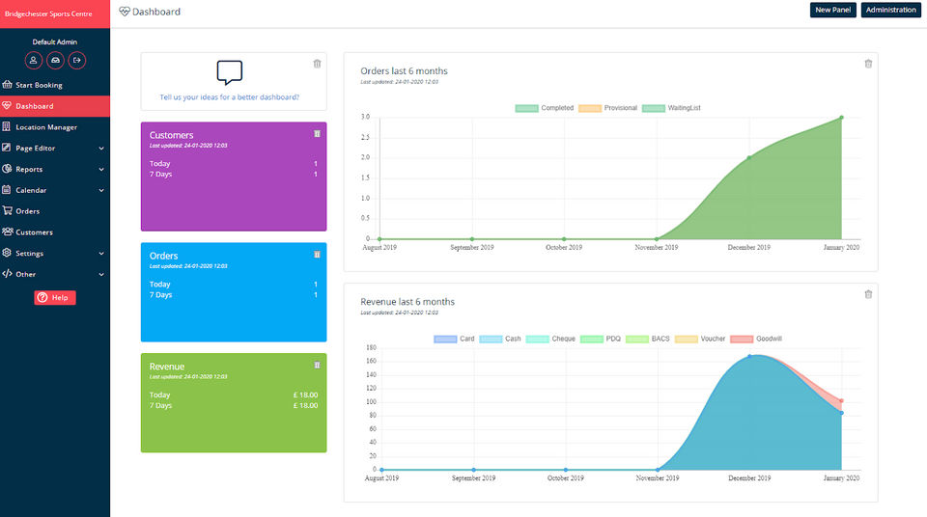
Task: Click the New Panel button
Action: pos(833,10)
